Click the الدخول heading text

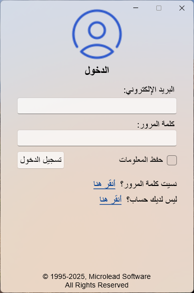[97, 70]
